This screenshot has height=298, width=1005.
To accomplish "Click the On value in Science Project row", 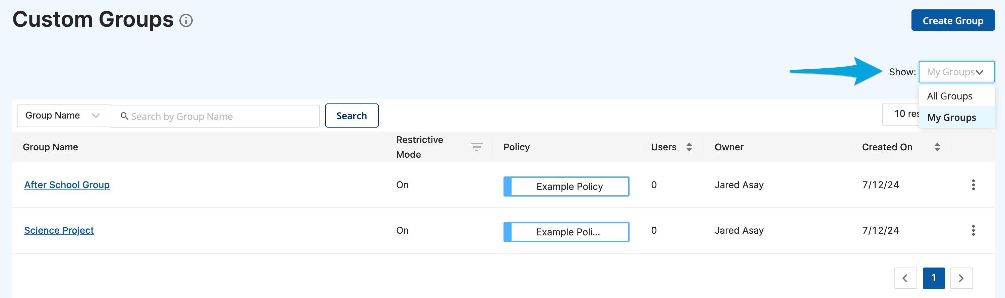I will [x=402, y=230].
